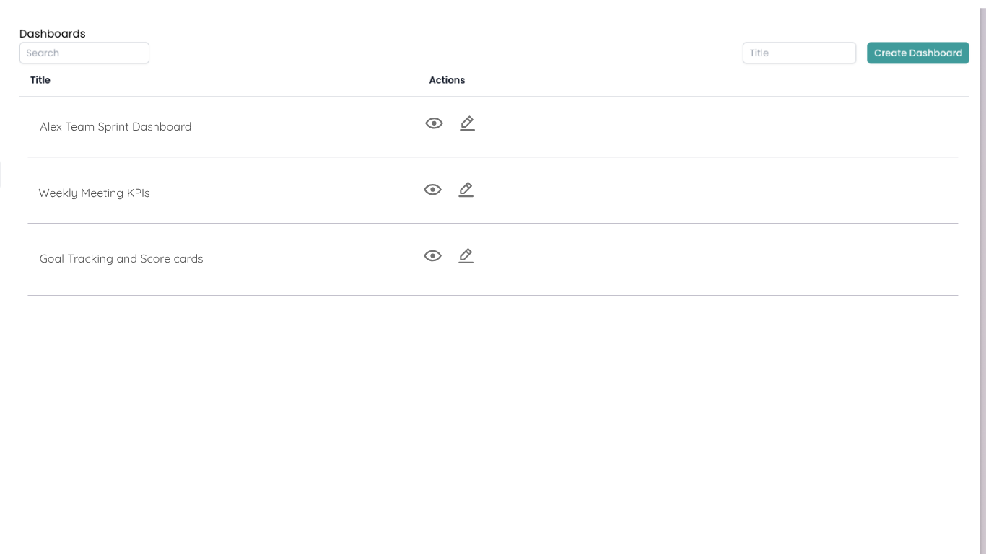Click the vertical scrollbar on the right
Image resolution: width=986 pixels, height=554 pixels.
982,277
